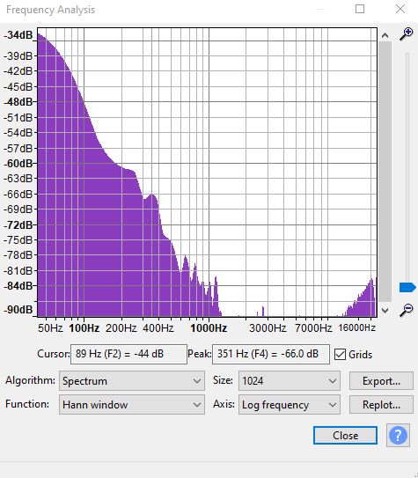Click the vertical scrollbar down arrow
Screen dimensions: 418x478
385,311
